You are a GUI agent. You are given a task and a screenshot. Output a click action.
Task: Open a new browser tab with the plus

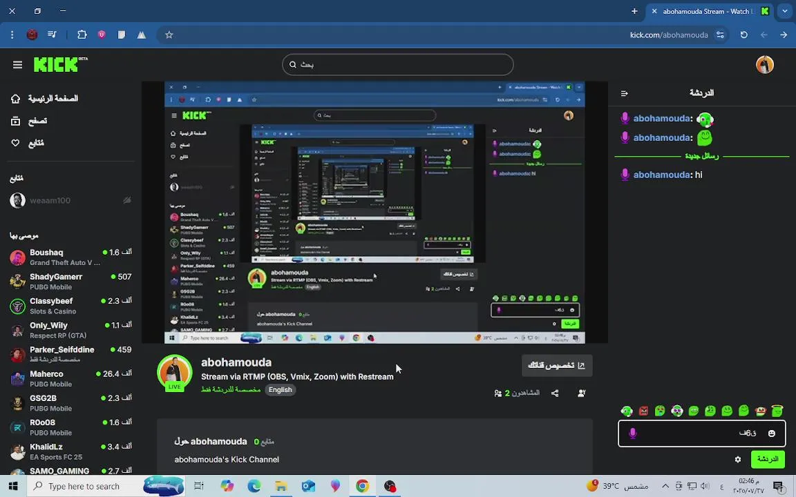(634, 11)
